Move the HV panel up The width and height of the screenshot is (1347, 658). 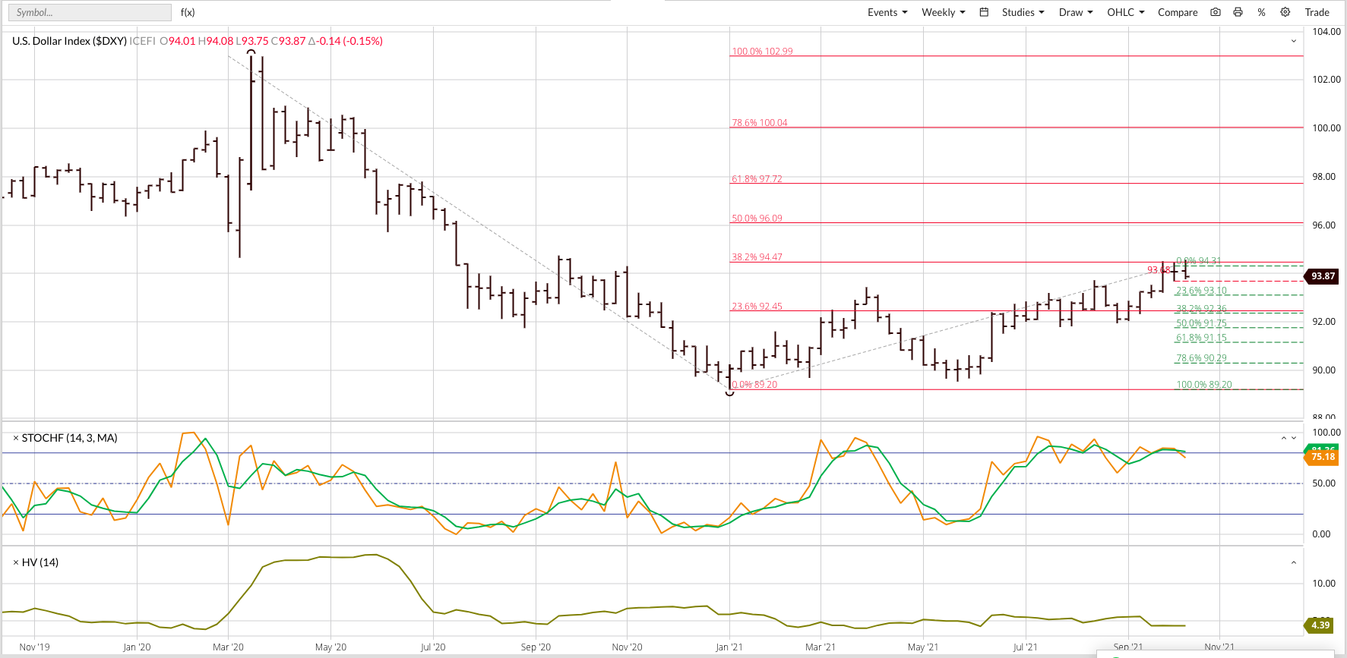coord(1293,563)
